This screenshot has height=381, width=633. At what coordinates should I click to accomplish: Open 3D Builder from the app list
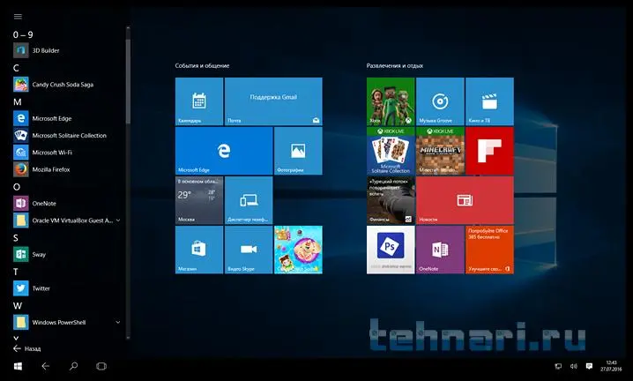click(x=67, y=50)
